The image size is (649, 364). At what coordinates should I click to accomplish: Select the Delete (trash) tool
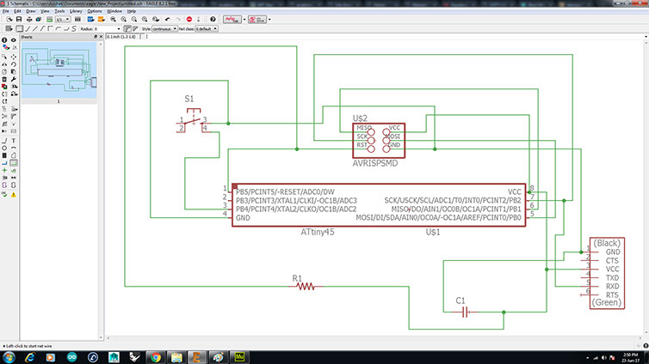pyautogui.click(x=4, y=79)
